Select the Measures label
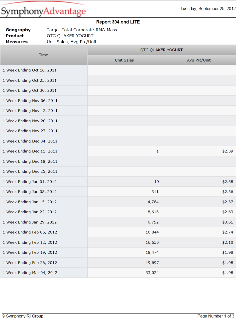236x321 pixels. coord(17,42)
